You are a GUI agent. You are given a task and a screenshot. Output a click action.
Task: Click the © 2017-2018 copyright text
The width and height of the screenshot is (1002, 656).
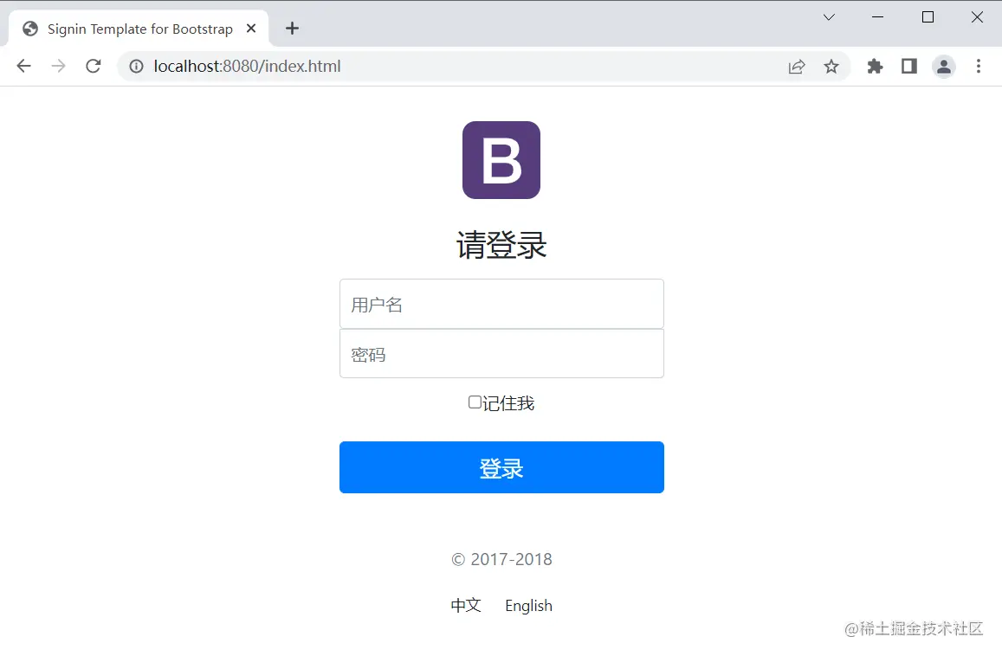501,560
